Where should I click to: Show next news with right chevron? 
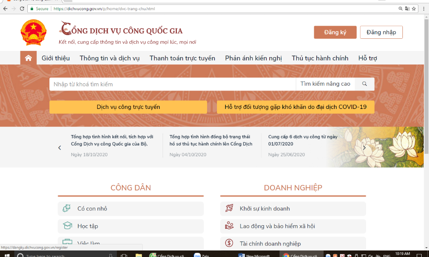(x=364, y=148)
